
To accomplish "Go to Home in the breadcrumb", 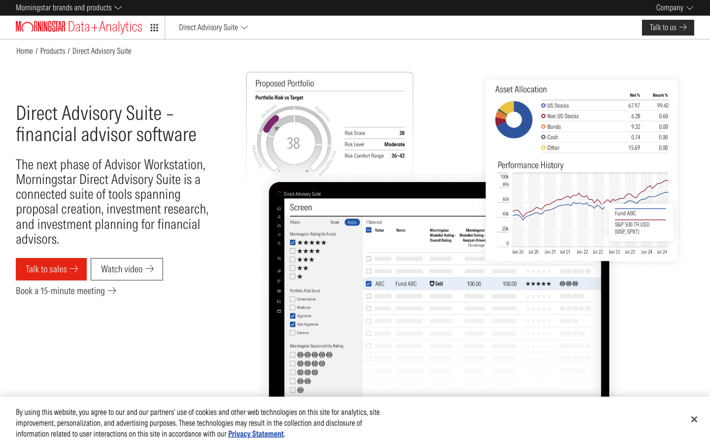I will [25, 51].
